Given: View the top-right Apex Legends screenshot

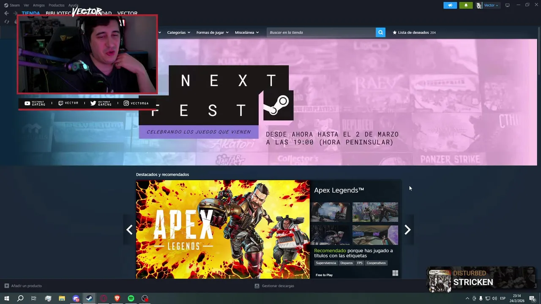Looking at the screenshot, I should click(x=375, y=212).
